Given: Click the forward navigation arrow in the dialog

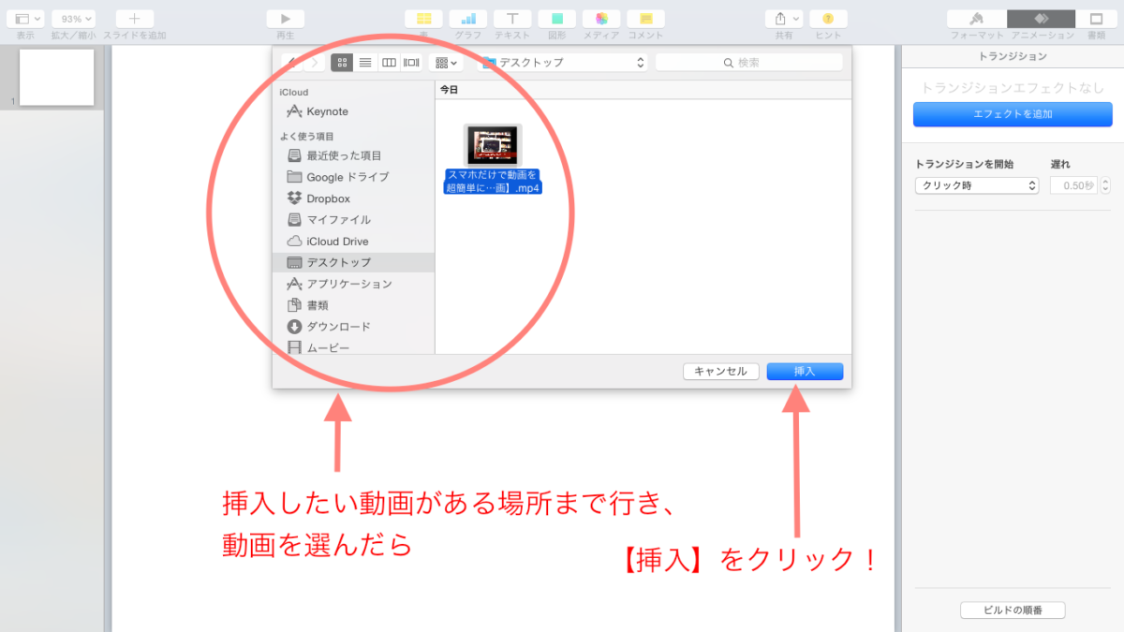Looking at the screenshot, I should coord(314,63).
